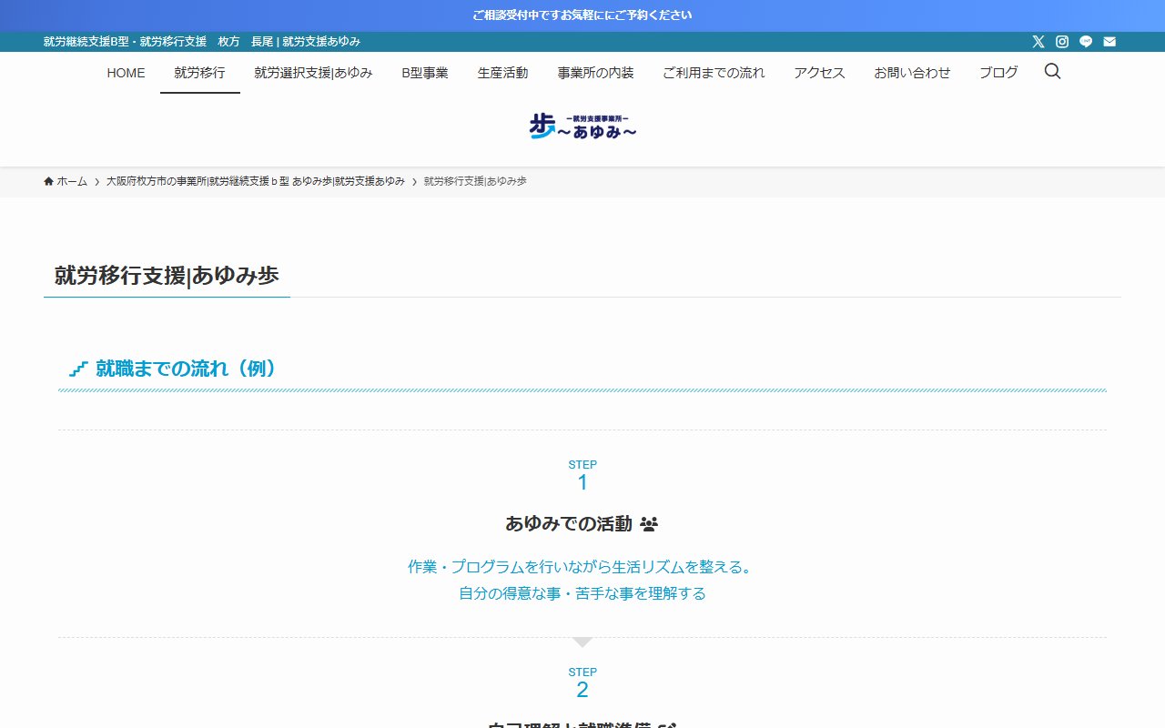Click the 自分の得意な事・苦手な事を理解する text
1165x728 pixels.
pos(582,593)
